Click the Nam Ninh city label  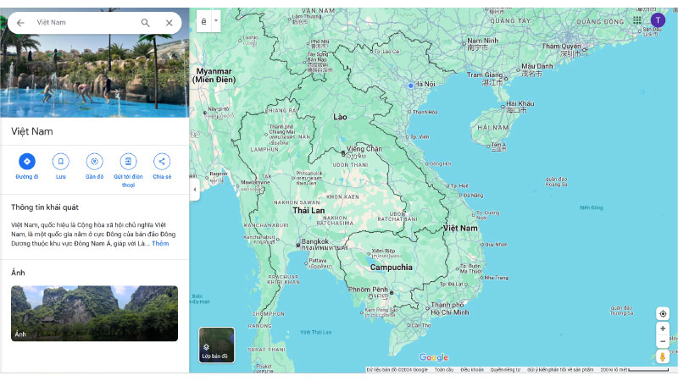[482, 41]
